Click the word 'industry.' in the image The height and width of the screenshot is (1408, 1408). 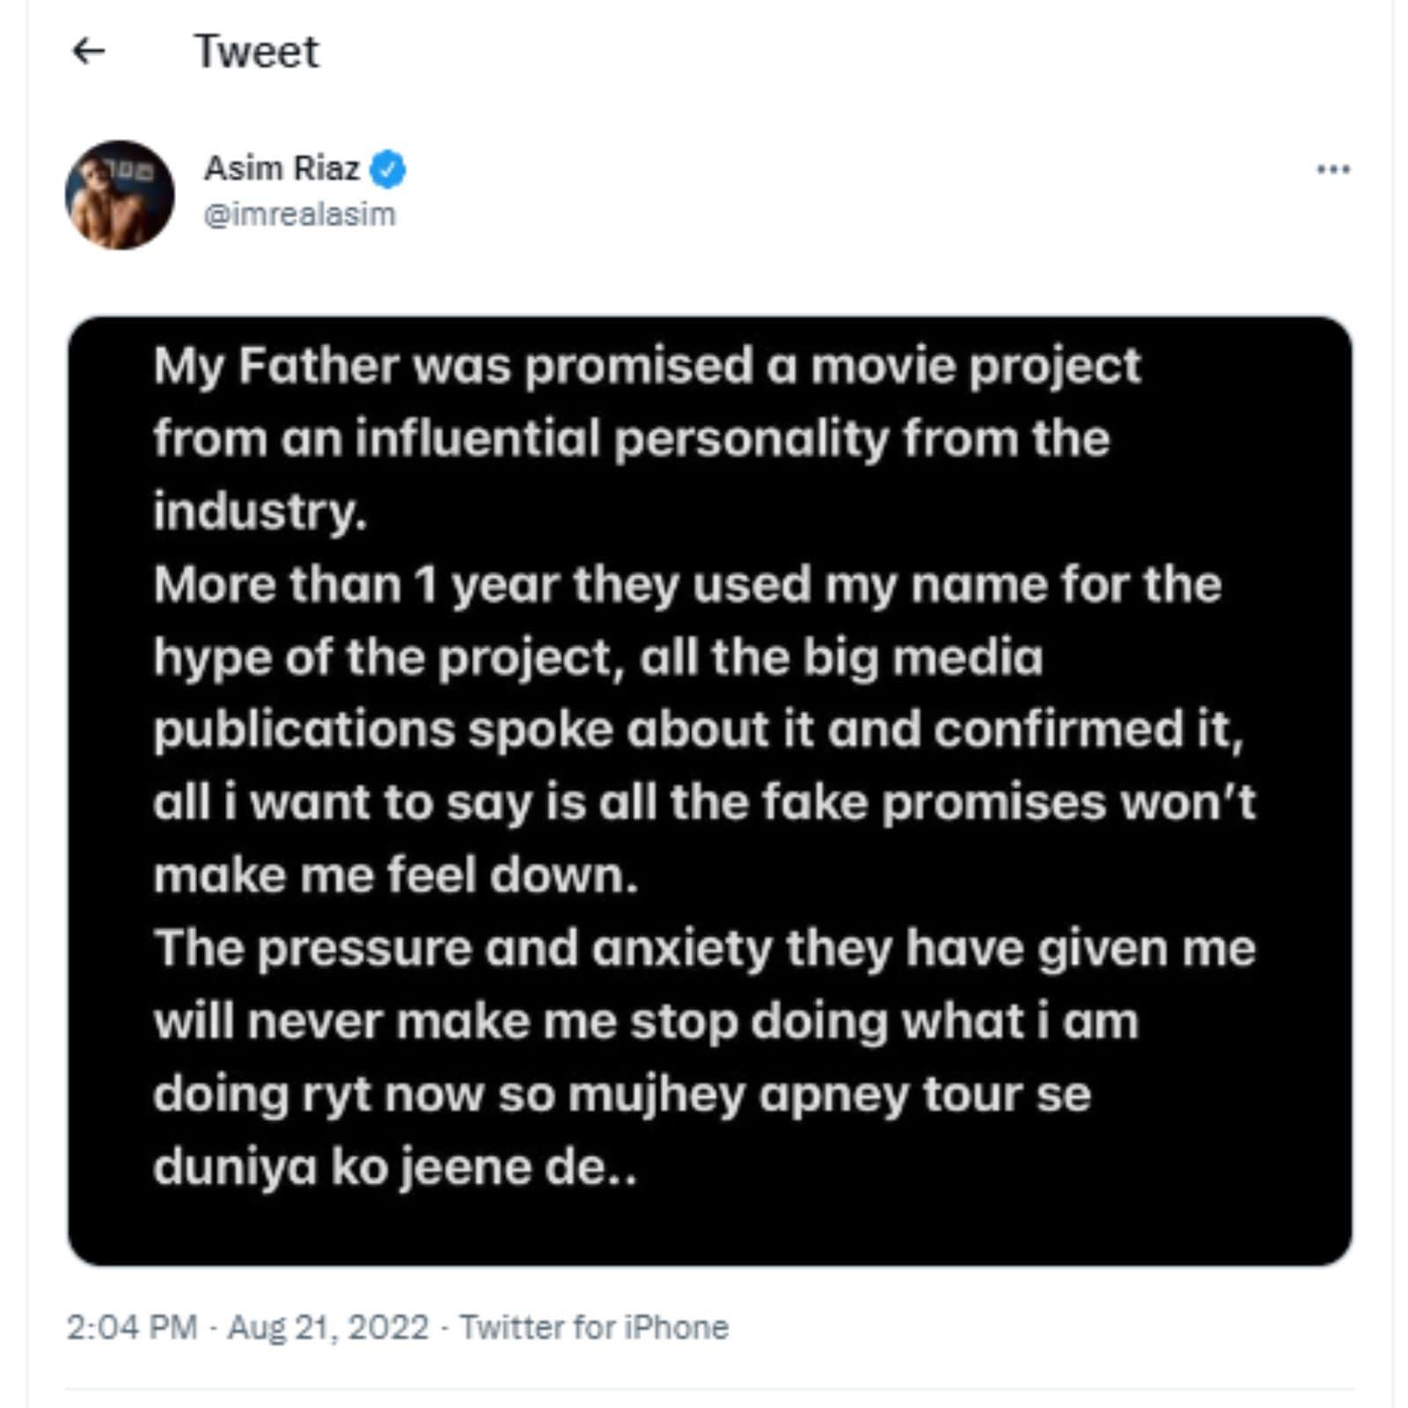click(x=260, y=511)
